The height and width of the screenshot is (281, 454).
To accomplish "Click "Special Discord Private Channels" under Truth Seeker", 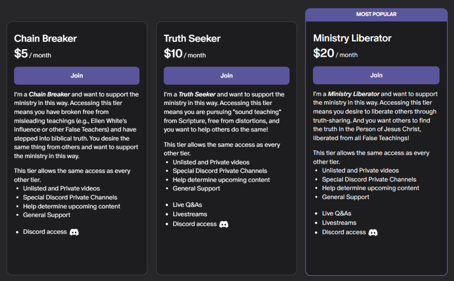I will (x=220, y=171).
